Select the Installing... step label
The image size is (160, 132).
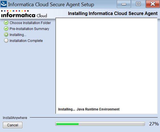coord(18,35)
